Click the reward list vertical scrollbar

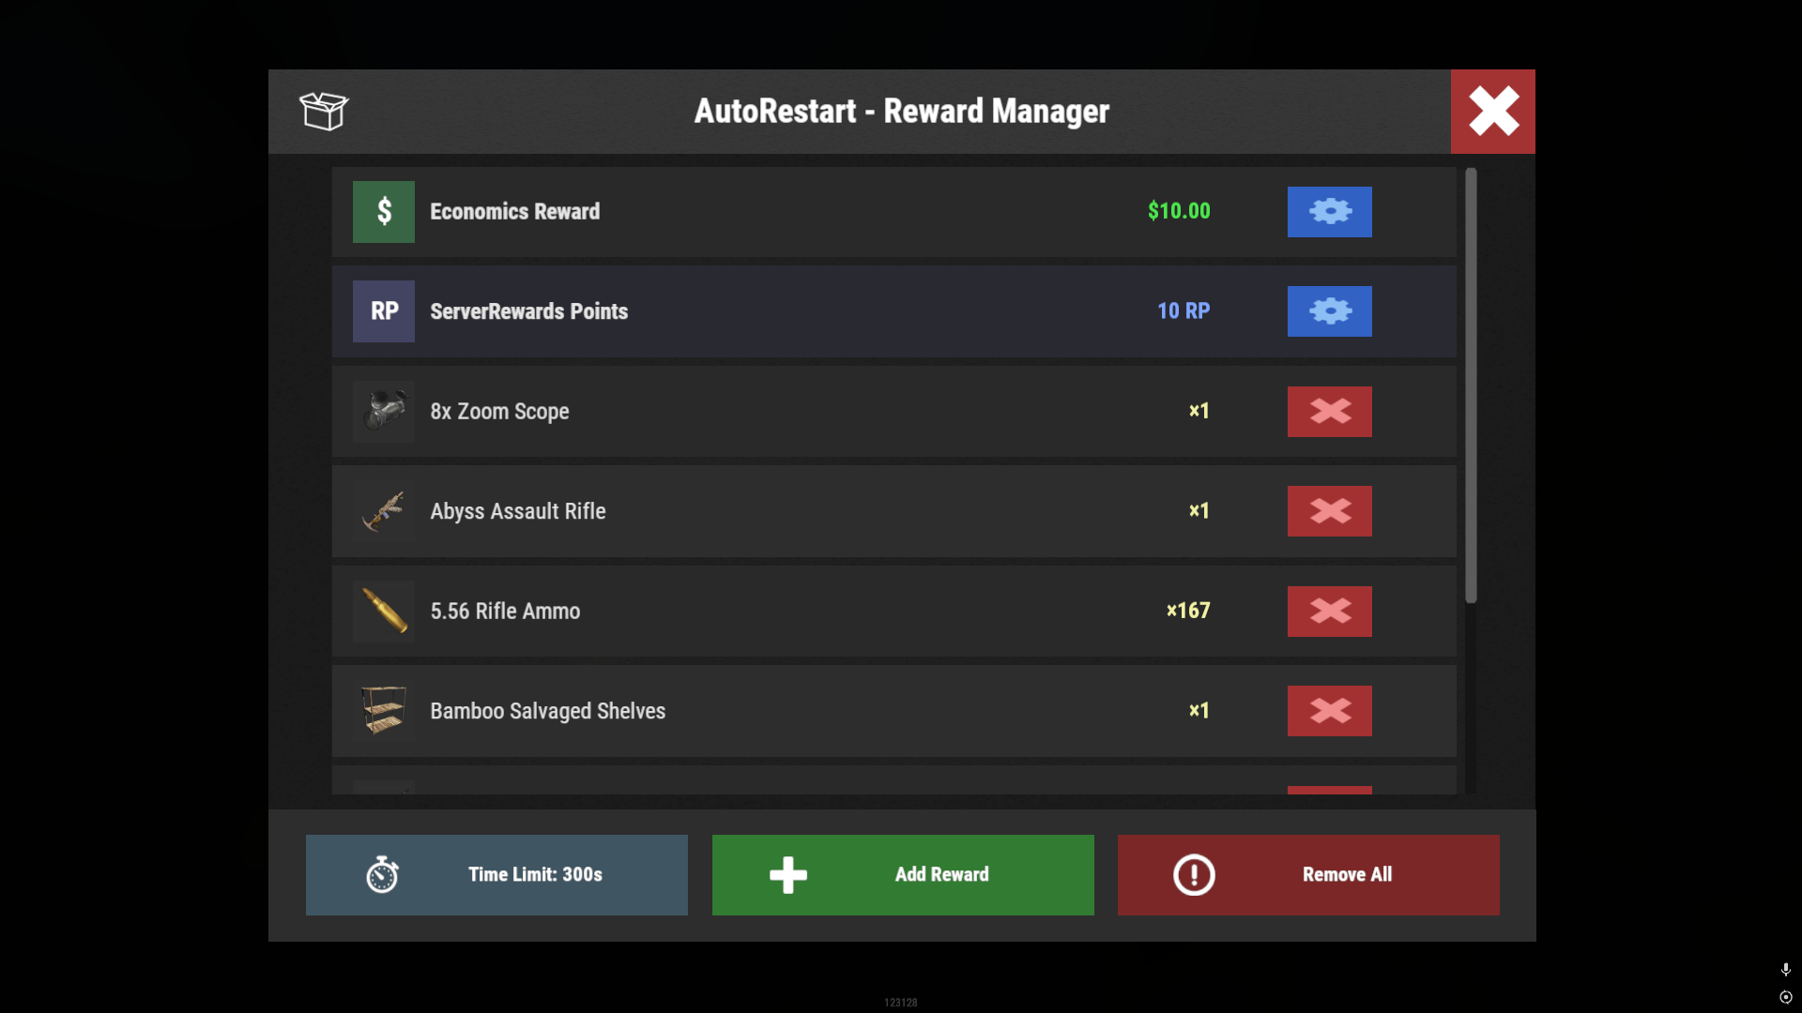1471,386
